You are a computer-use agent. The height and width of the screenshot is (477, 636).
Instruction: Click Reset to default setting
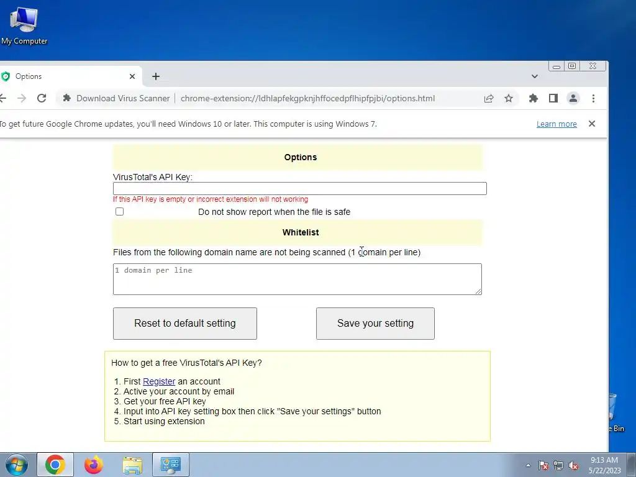[185, 323]
